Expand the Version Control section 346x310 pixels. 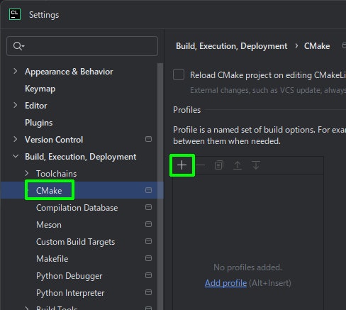click(x=16, y=139)
